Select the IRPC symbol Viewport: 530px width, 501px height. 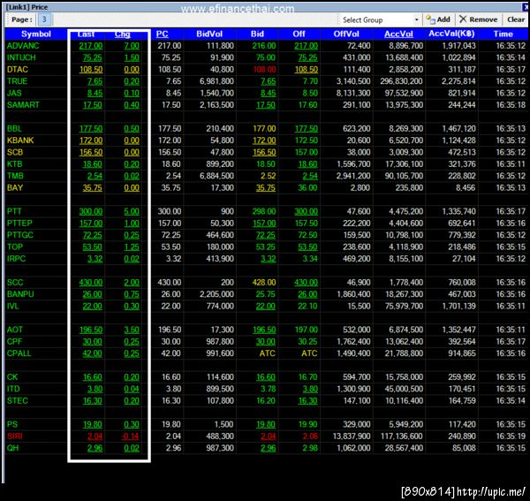click(x=16, y=259)
